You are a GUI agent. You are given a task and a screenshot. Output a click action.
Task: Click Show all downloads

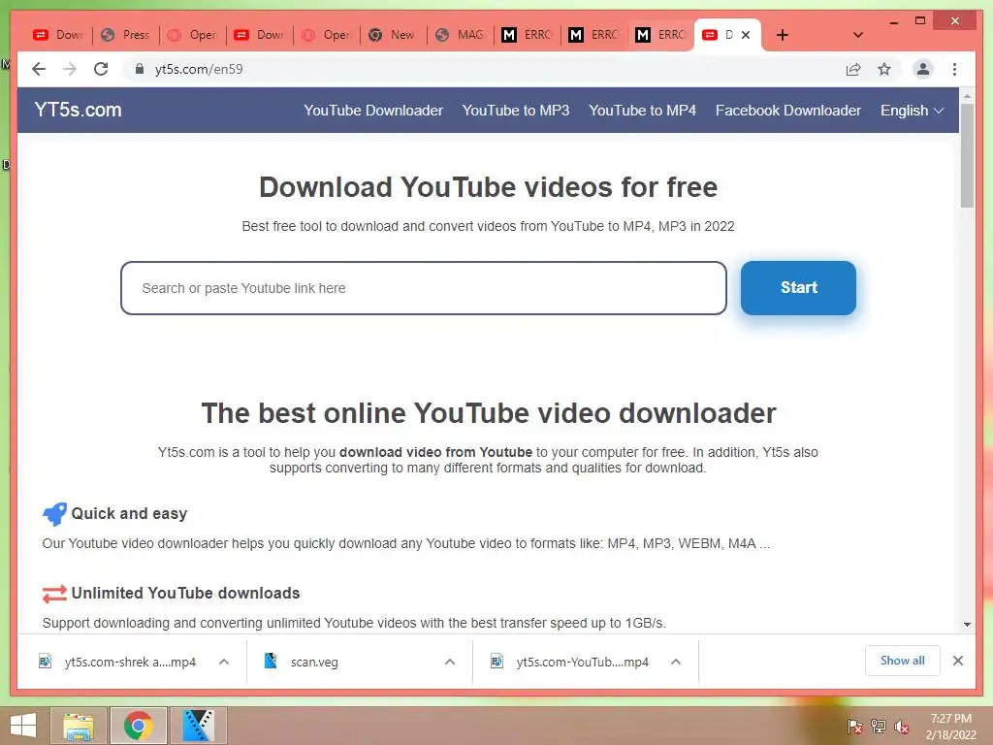coord(903,661)
